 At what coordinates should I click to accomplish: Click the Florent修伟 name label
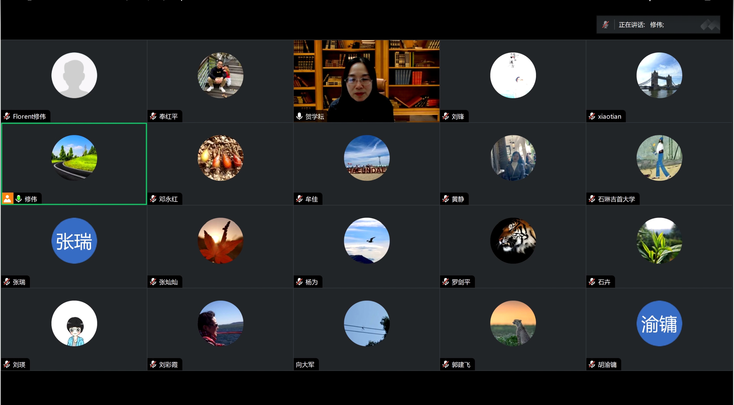pos(29,116)
